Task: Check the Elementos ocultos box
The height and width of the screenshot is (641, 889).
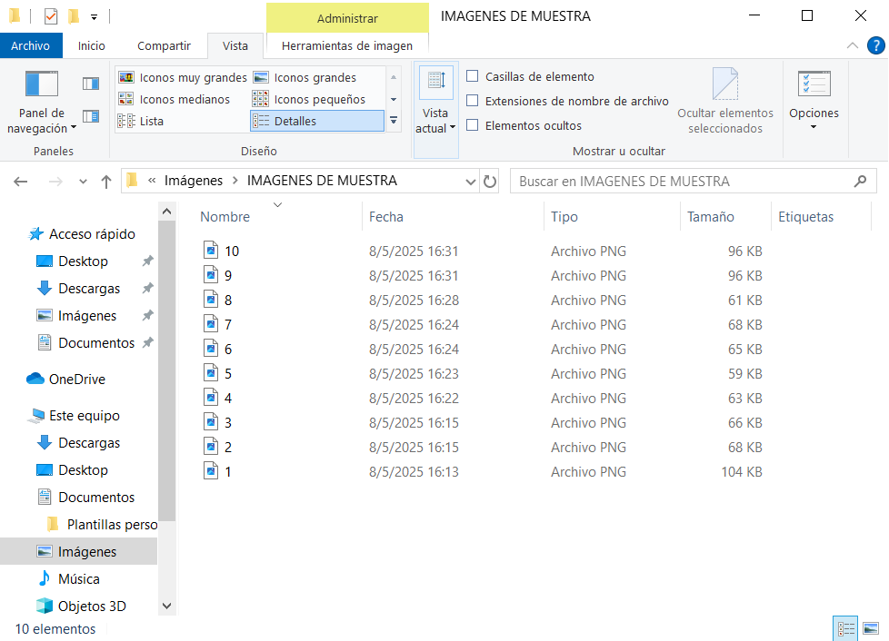Action: coord(473,126)
